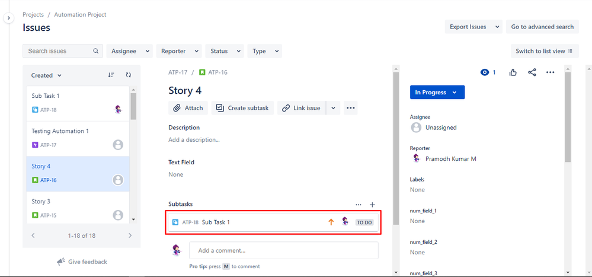Image resolution: width=592 pixels, height=277 pixels.
Task: Expand the collapsed sidebar arrow
Action: [x=9, y=18]
